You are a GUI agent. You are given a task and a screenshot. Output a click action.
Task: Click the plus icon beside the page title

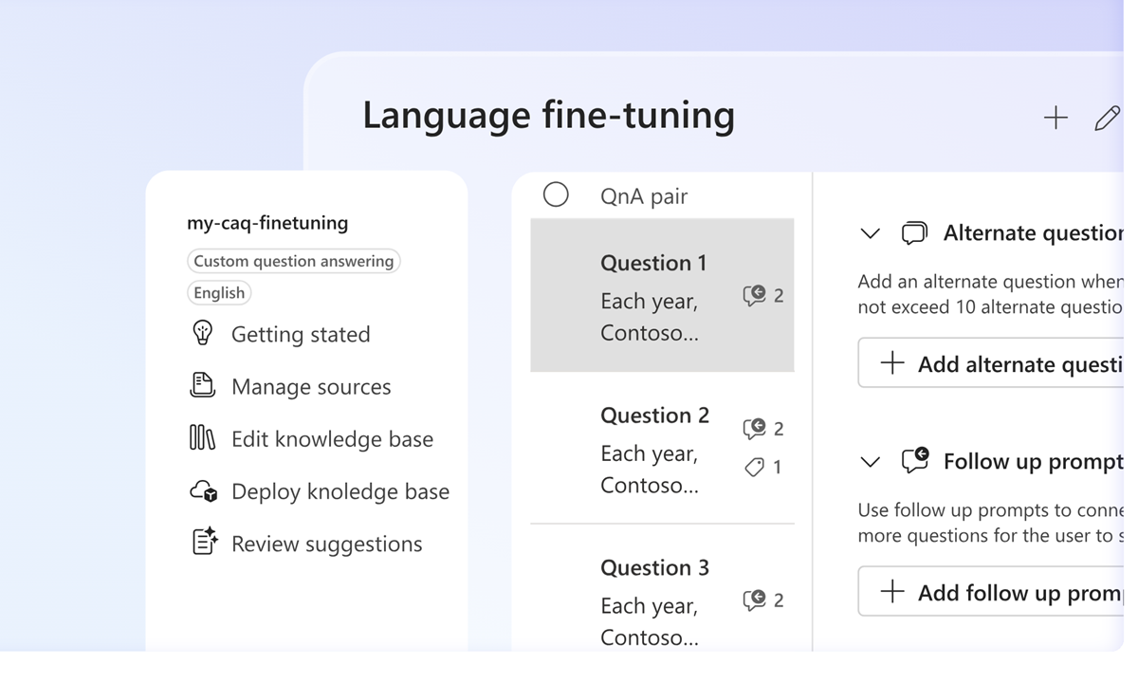pyautogui.click(x=1055, y=118)
